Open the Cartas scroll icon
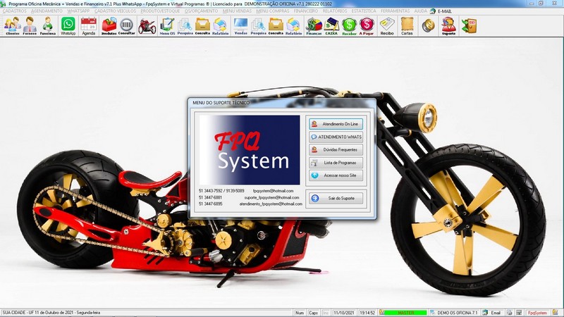Viewport: 564px width, 317px height. [407, 26]
